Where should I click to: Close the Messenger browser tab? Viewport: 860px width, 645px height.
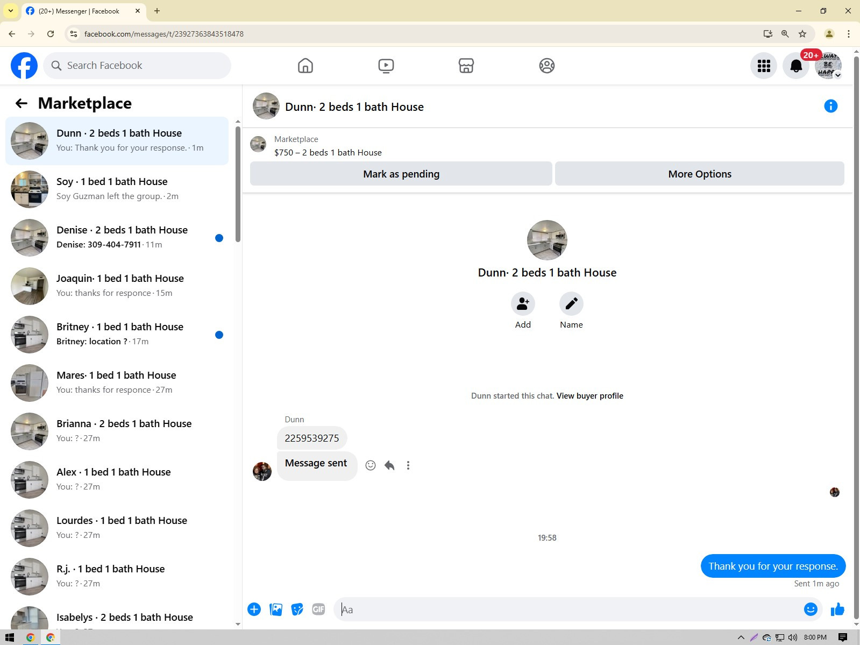point(138,11)
